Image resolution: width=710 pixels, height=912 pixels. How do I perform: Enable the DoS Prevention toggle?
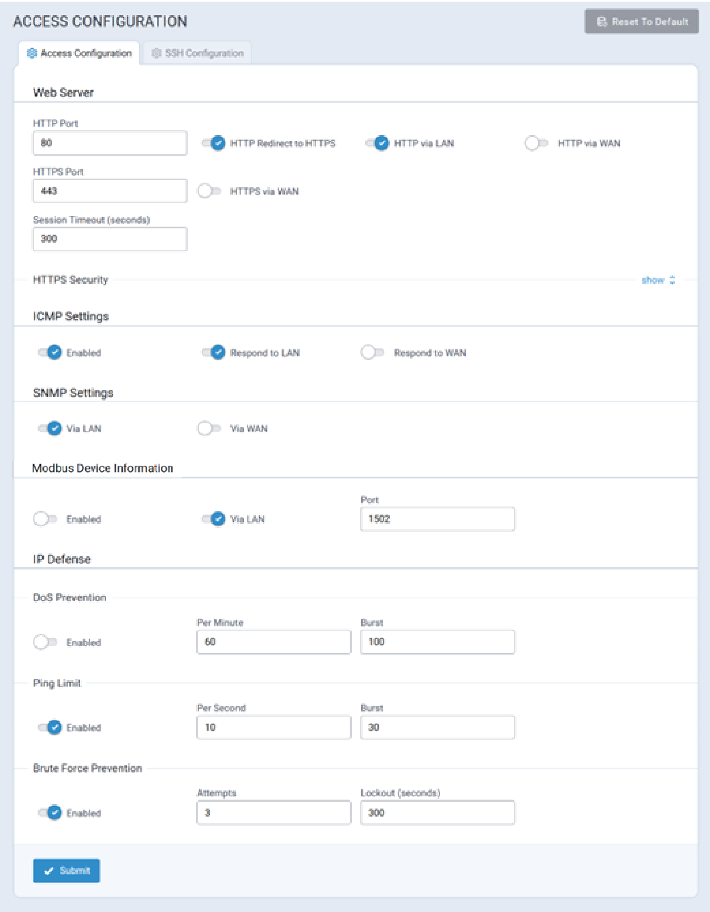pyautogui.click(x=45, y=642)
